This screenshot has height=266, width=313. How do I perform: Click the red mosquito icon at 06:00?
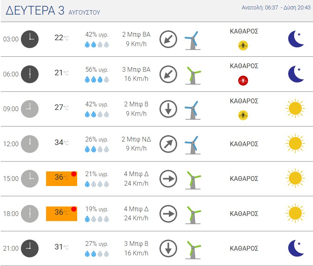(243, 80)
